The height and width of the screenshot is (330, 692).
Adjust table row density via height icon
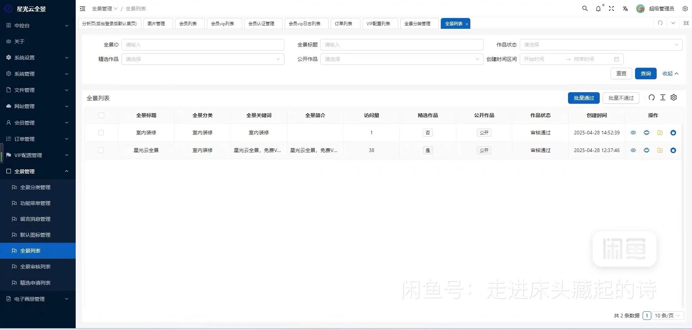(x=663, y=97)
